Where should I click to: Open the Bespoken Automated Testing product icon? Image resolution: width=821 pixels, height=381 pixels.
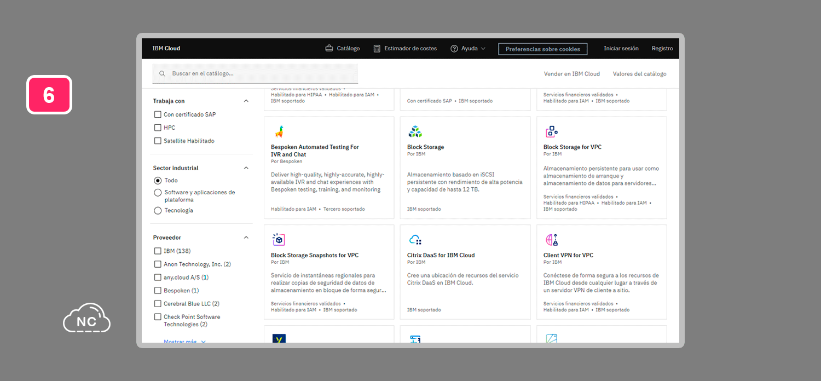(x=279, y=132)
